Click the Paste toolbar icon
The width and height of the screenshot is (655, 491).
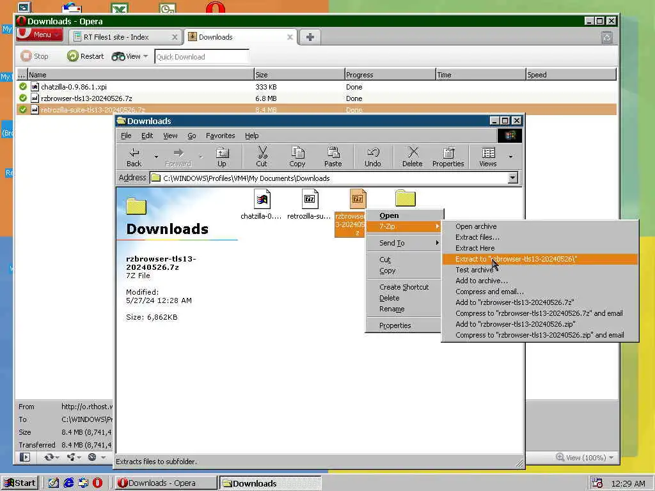[333, 157]
